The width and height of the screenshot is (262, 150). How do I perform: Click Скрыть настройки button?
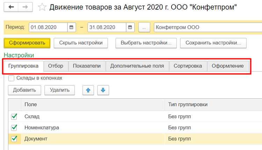pyautogui.click(x=81, y=43)
